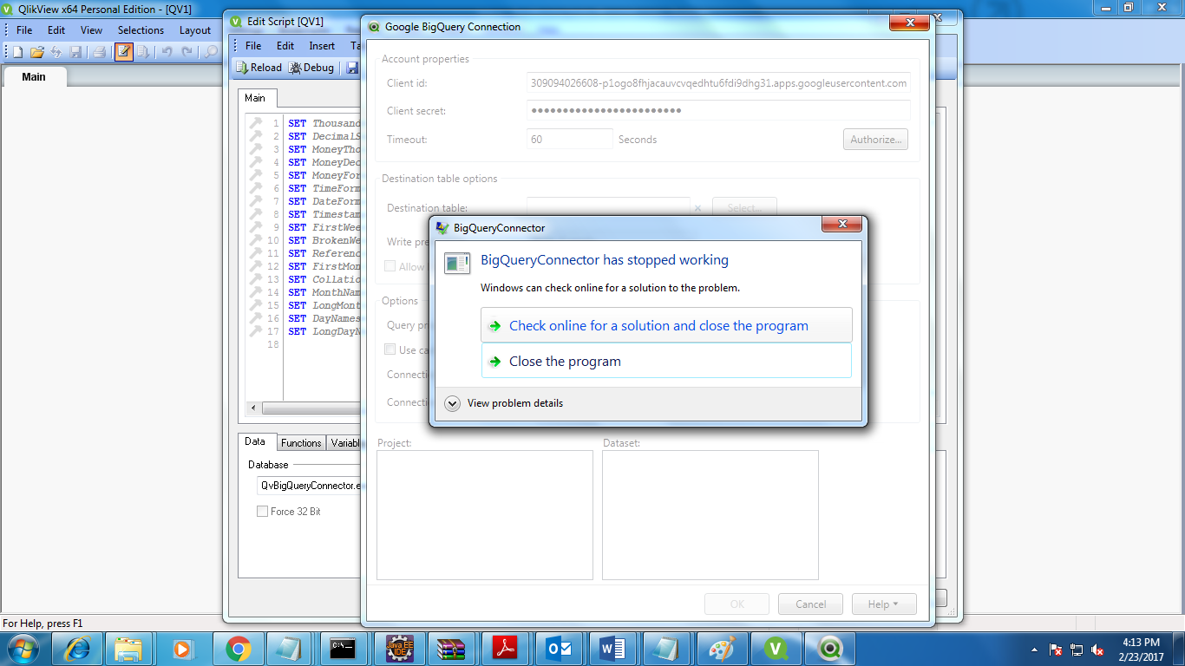Open Java EE IDE from taskbar
Image resolution: width=1185 pixels, height=666 pixels.
pyautogui.click(x=399, y=648)
